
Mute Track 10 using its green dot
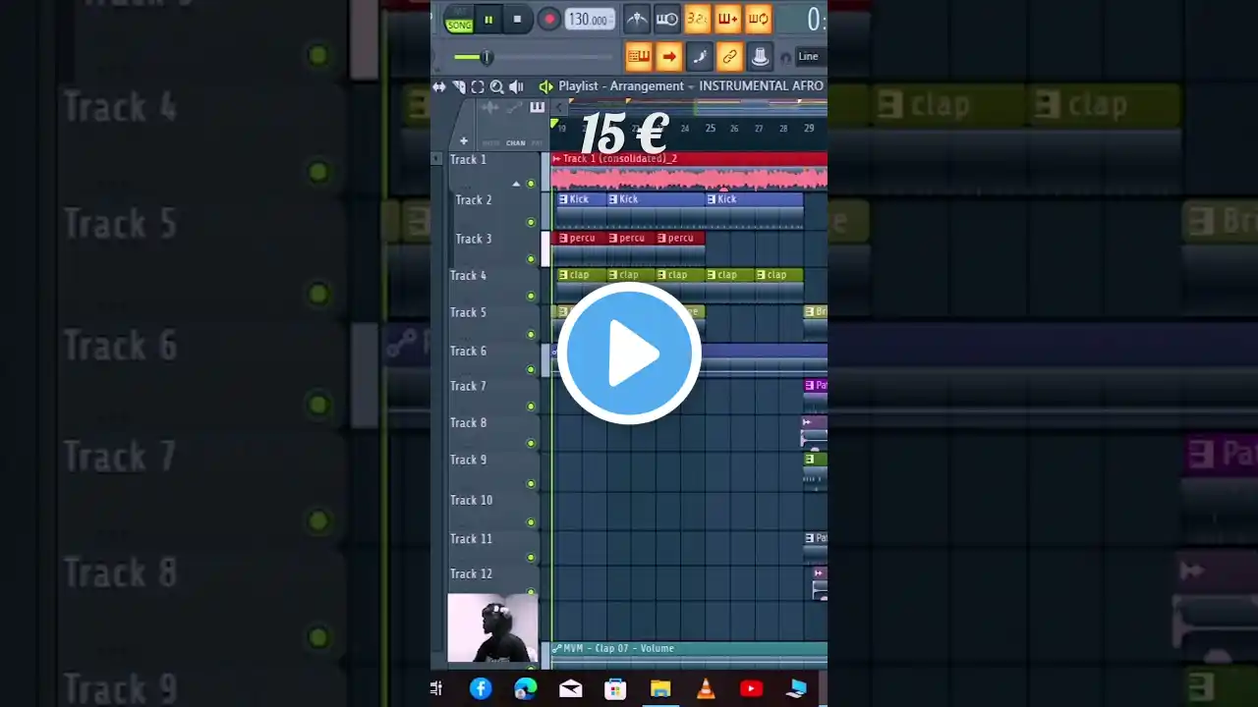(531, 520)
